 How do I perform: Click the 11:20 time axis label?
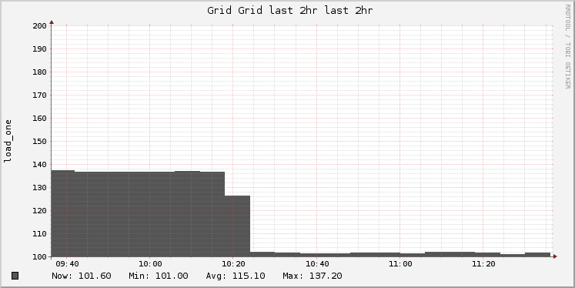coord(483,264)
